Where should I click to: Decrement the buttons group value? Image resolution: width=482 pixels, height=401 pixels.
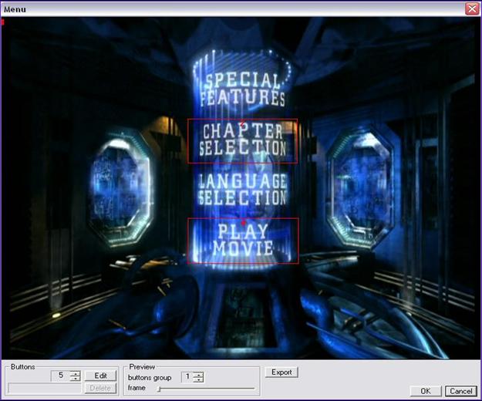coord(199,380)
